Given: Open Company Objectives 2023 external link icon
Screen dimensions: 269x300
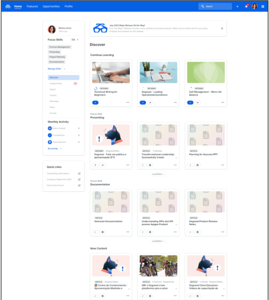Looking at the screenshot, I should click(80, 179).
